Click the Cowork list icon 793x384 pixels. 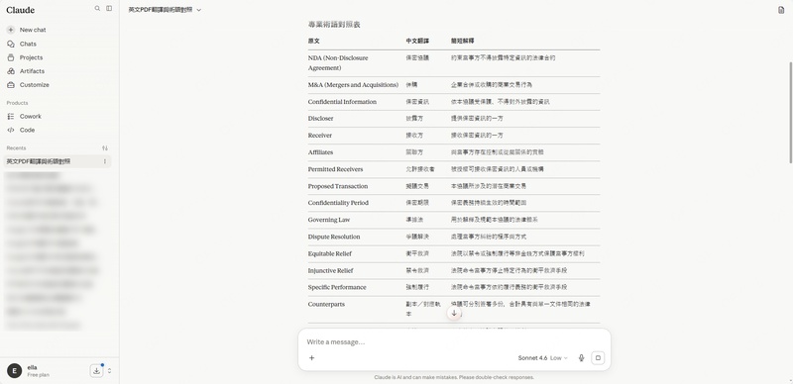(11, 116)
